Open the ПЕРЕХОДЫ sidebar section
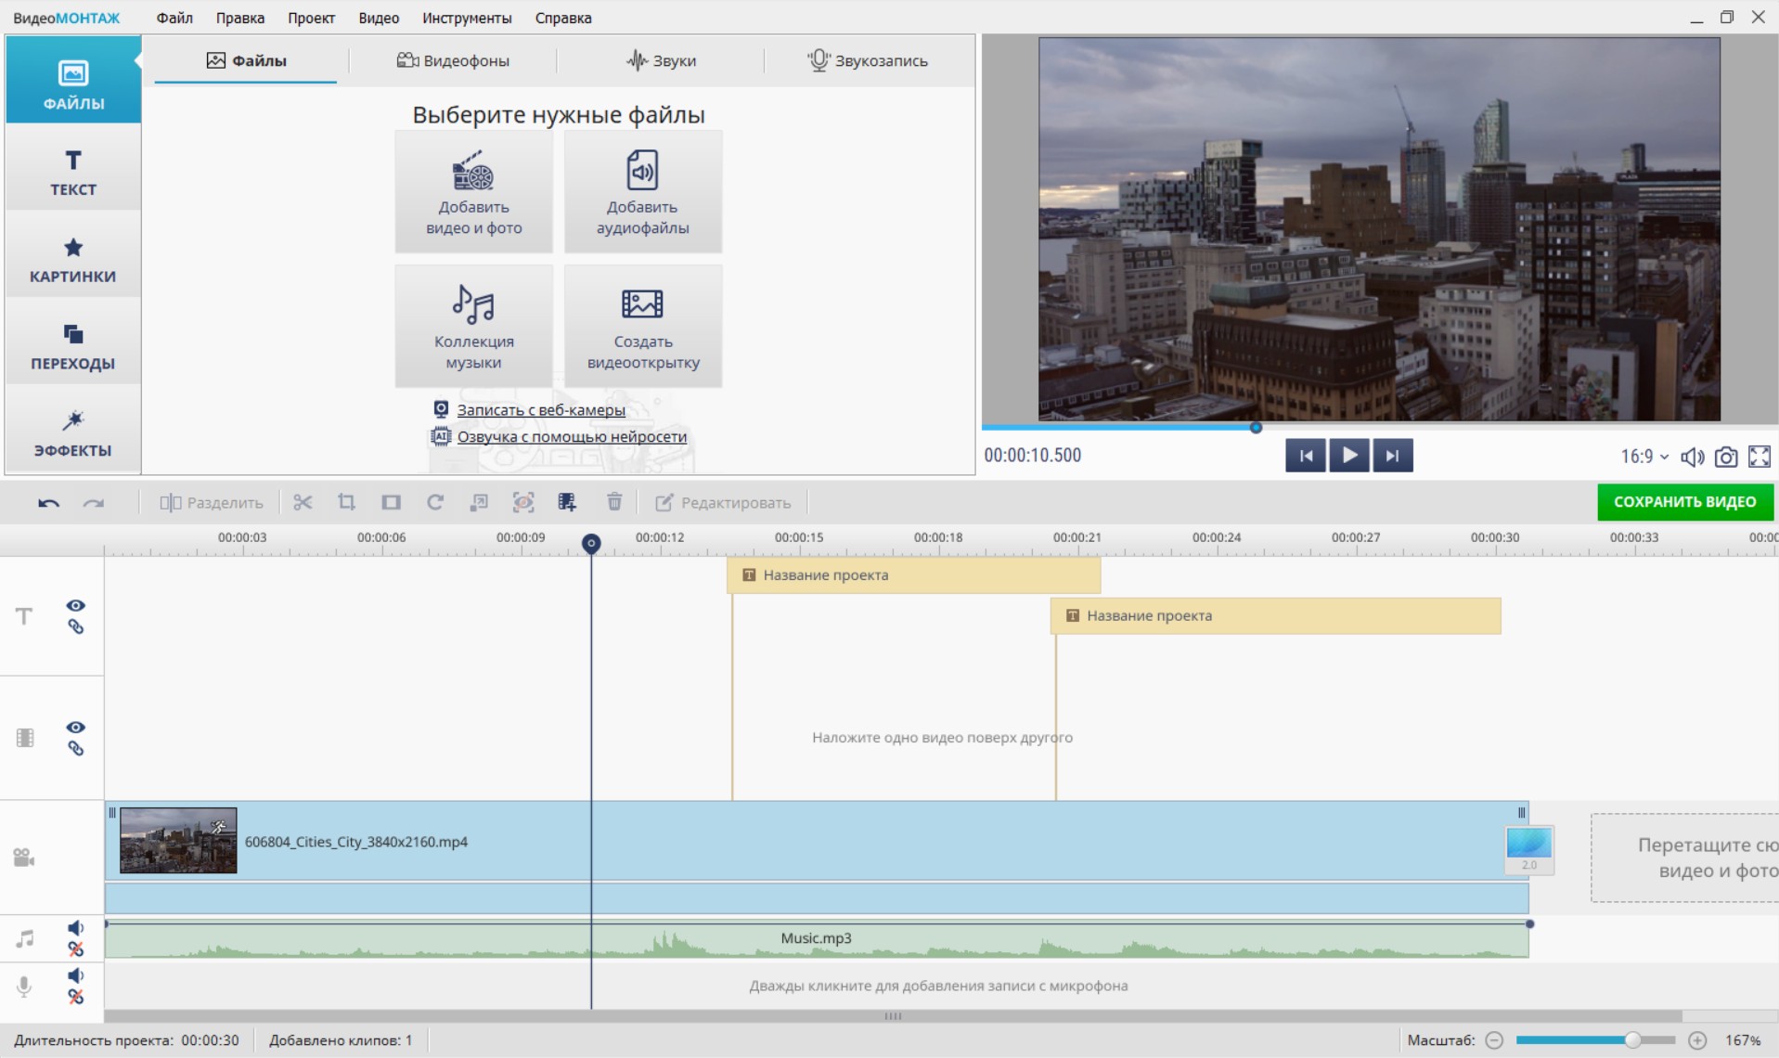1779x1058 pixels. click(73, 347)
